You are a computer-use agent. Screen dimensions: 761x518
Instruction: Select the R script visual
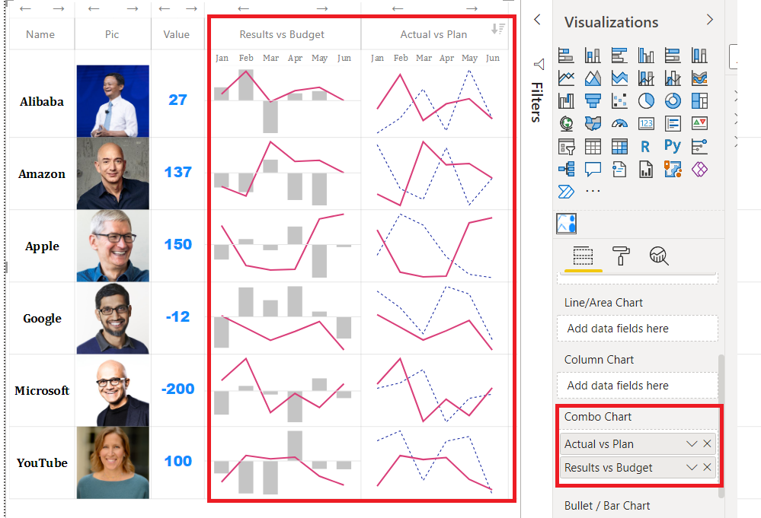coord(646,146)
